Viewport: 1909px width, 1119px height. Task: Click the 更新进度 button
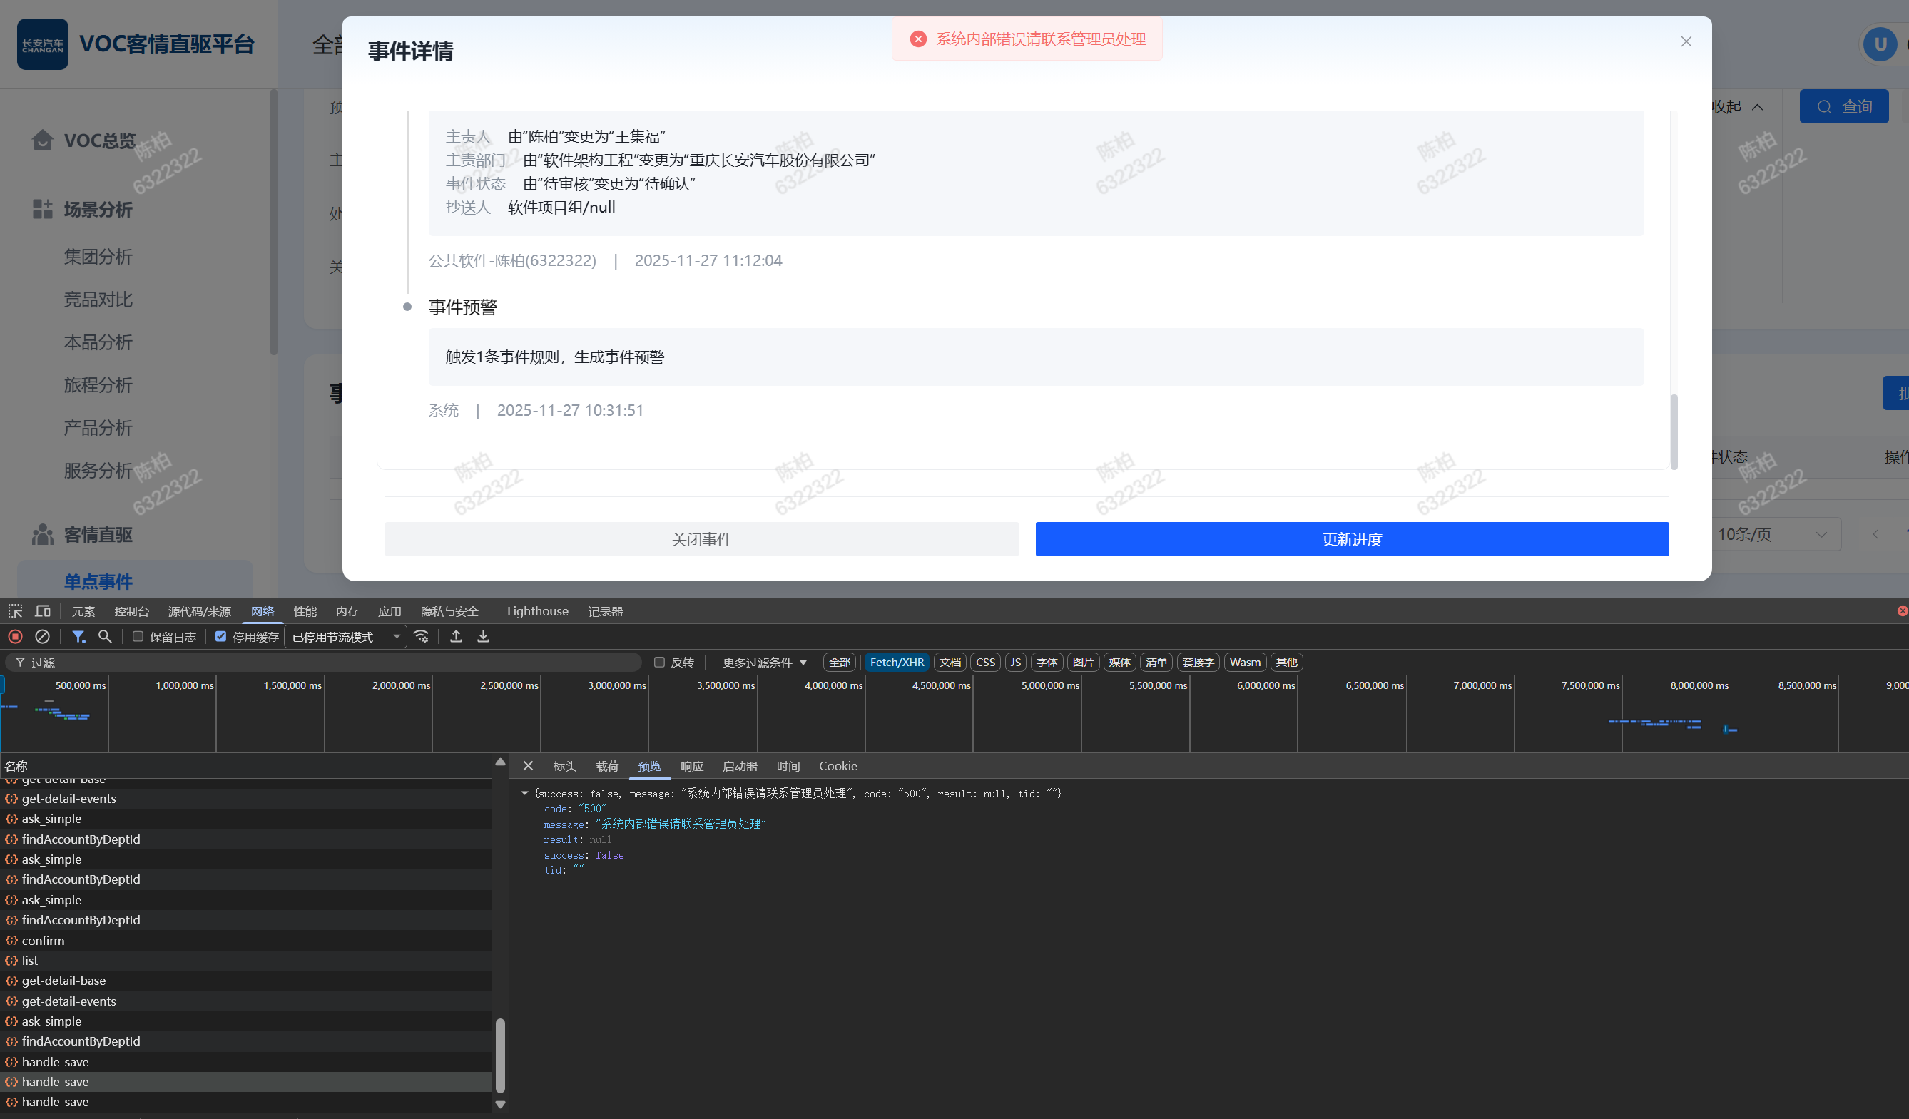[1351, 539]
